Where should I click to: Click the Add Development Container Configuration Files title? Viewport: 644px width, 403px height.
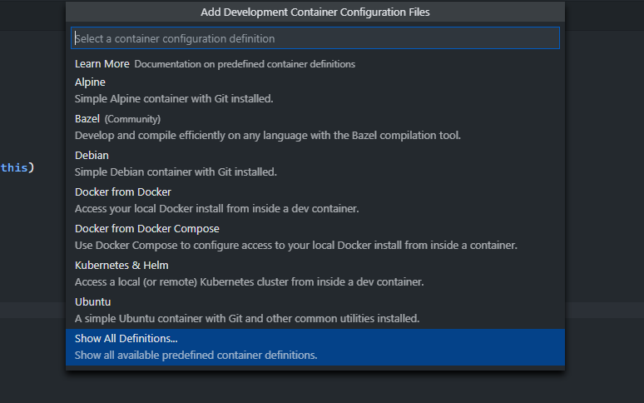coord(315,12)
